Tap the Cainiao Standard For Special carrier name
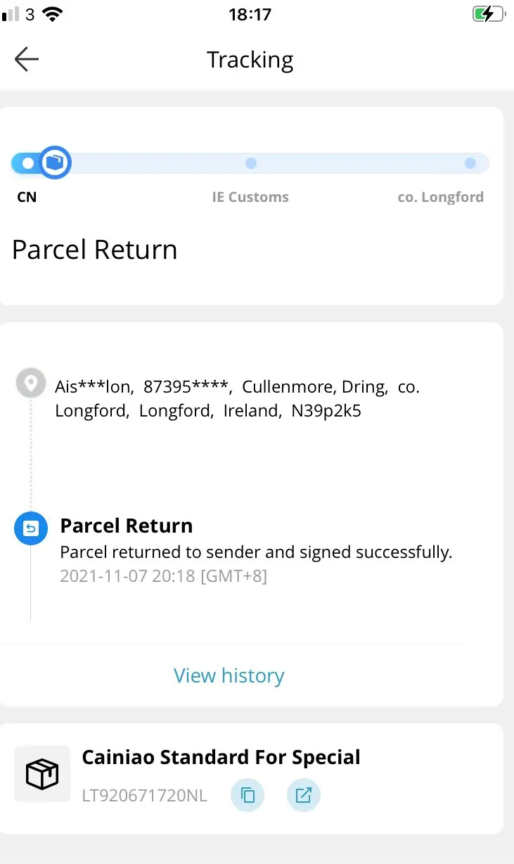Viewport: 514px width, 864px height. (221, 757)
